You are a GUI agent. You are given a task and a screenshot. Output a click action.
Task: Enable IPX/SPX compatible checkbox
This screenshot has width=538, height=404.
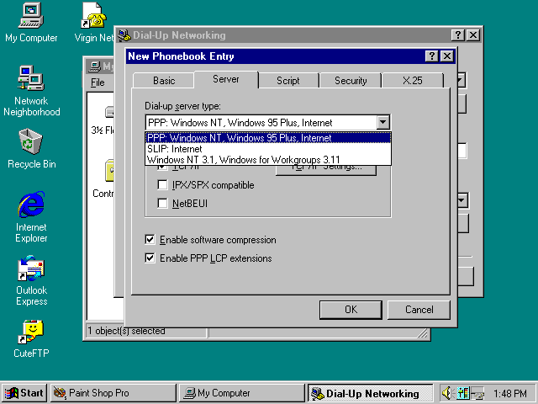pos(162,185)
